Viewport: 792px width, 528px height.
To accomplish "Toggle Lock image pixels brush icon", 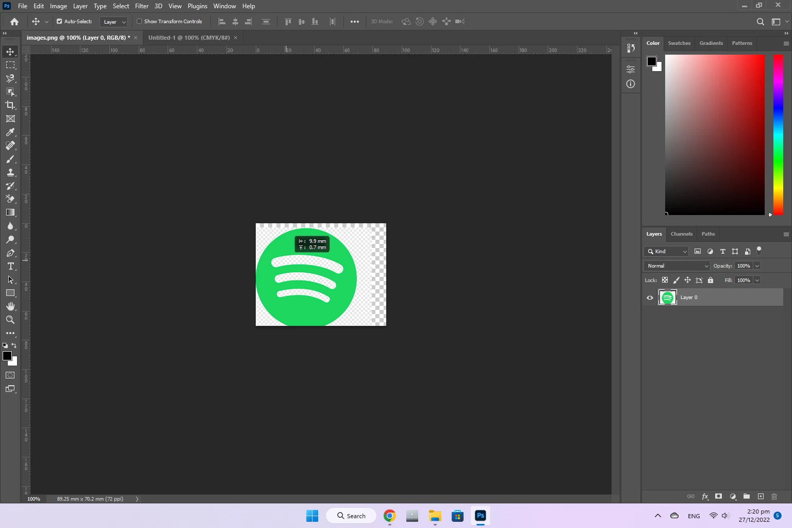I will [676, 280].
